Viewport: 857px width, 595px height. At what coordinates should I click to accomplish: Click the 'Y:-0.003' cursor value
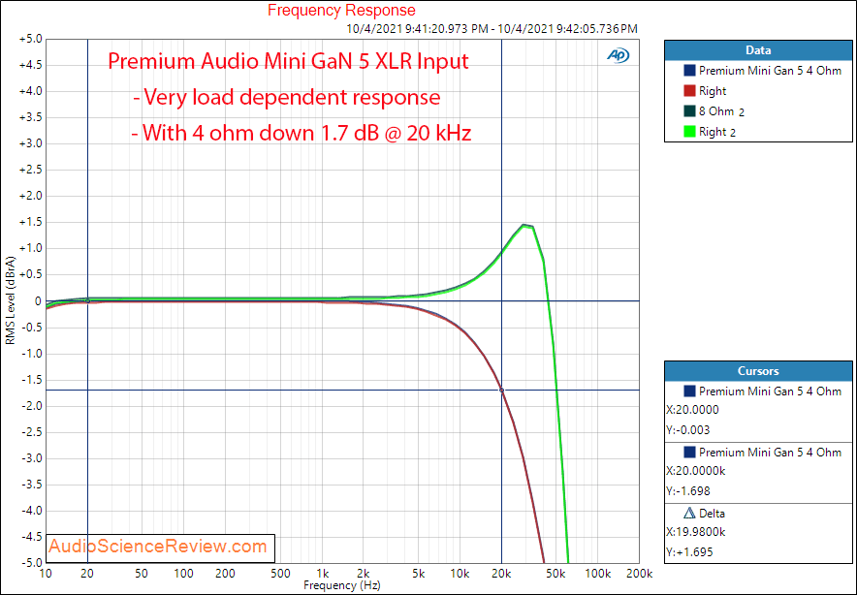(687, 430)
